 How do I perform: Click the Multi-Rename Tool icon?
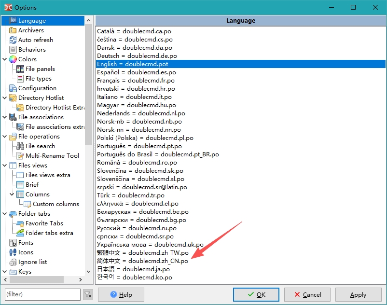pyautogui.click(x=20, y=156)
